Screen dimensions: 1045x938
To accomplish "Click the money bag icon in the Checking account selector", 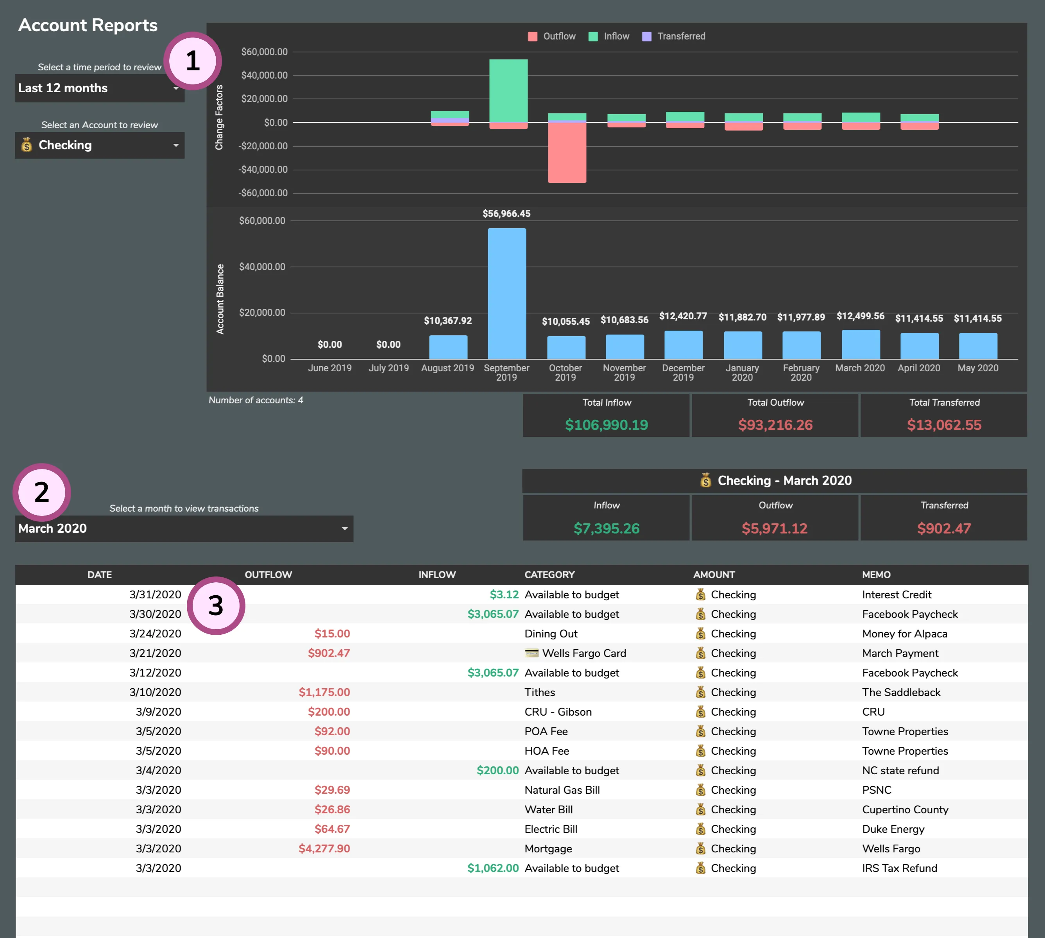I will [x=27, y=145].
